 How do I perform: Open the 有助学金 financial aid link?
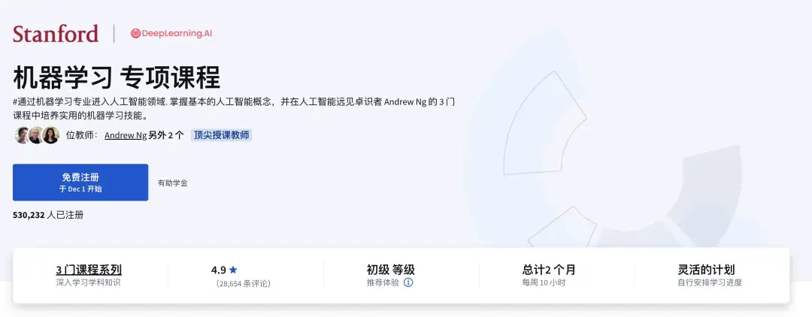172,183
